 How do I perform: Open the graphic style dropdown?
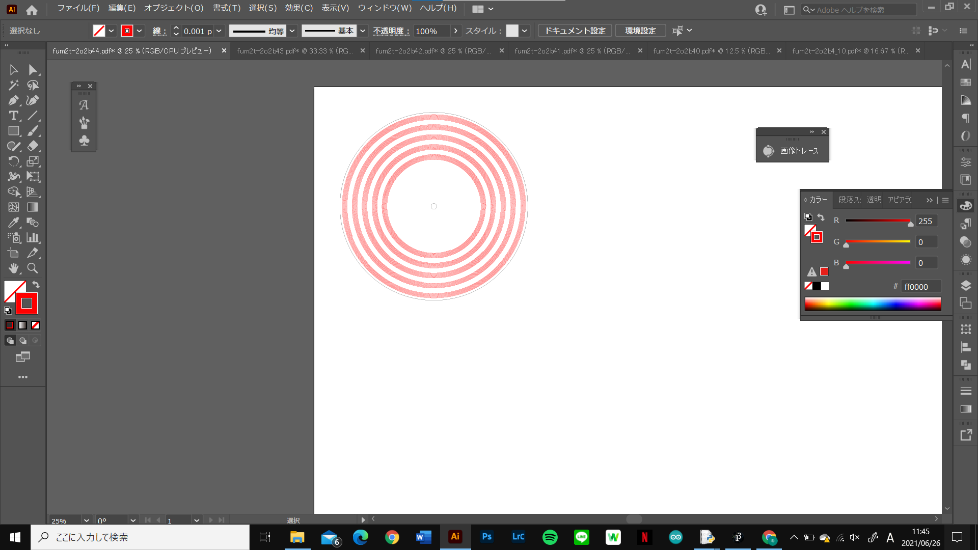pos(525,31)
